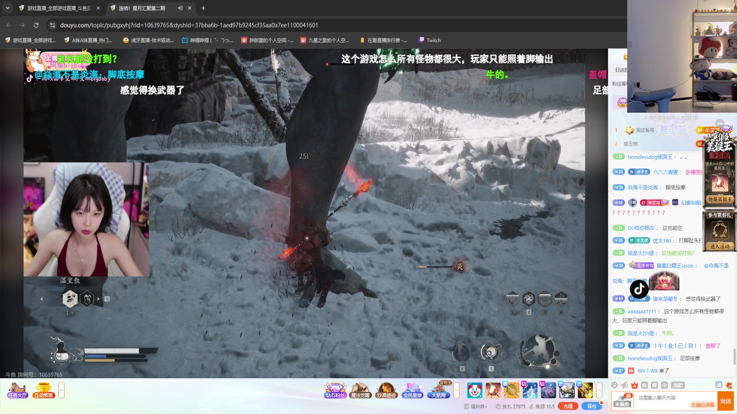Screen dimensions: 737x414
Task: Open the 福利券 coupons link
Action: tap(476, 406)
